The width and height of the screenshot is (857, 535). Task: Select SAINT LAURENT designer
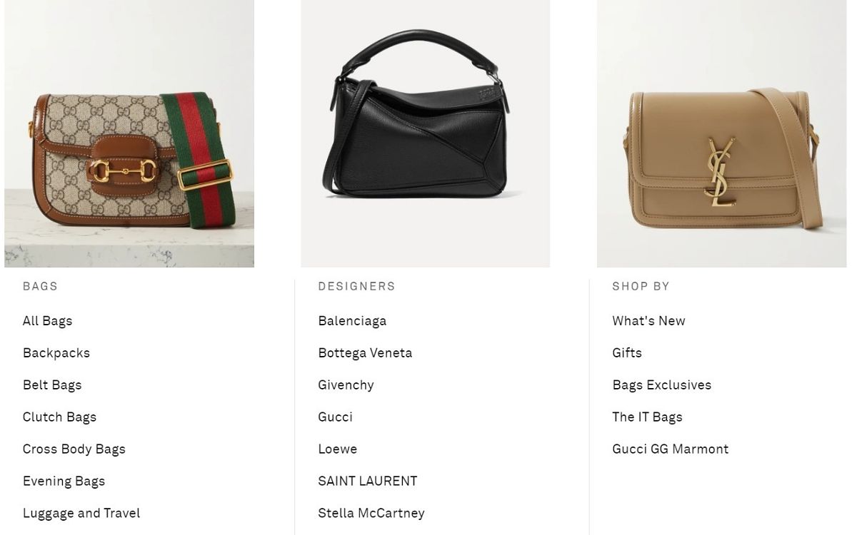(x=367, y=481)
